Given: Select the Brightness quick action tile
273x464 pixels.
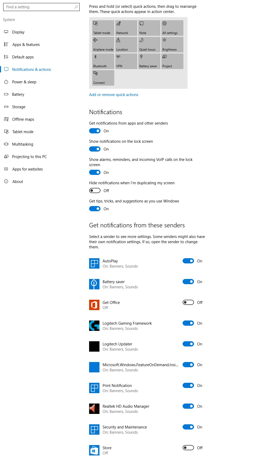Looking at the screenshot, I should pos(172,44).
